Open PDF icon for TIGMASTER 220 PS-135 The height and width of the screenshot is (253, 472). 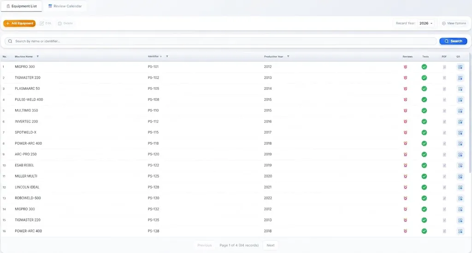(x=444, y=220)
